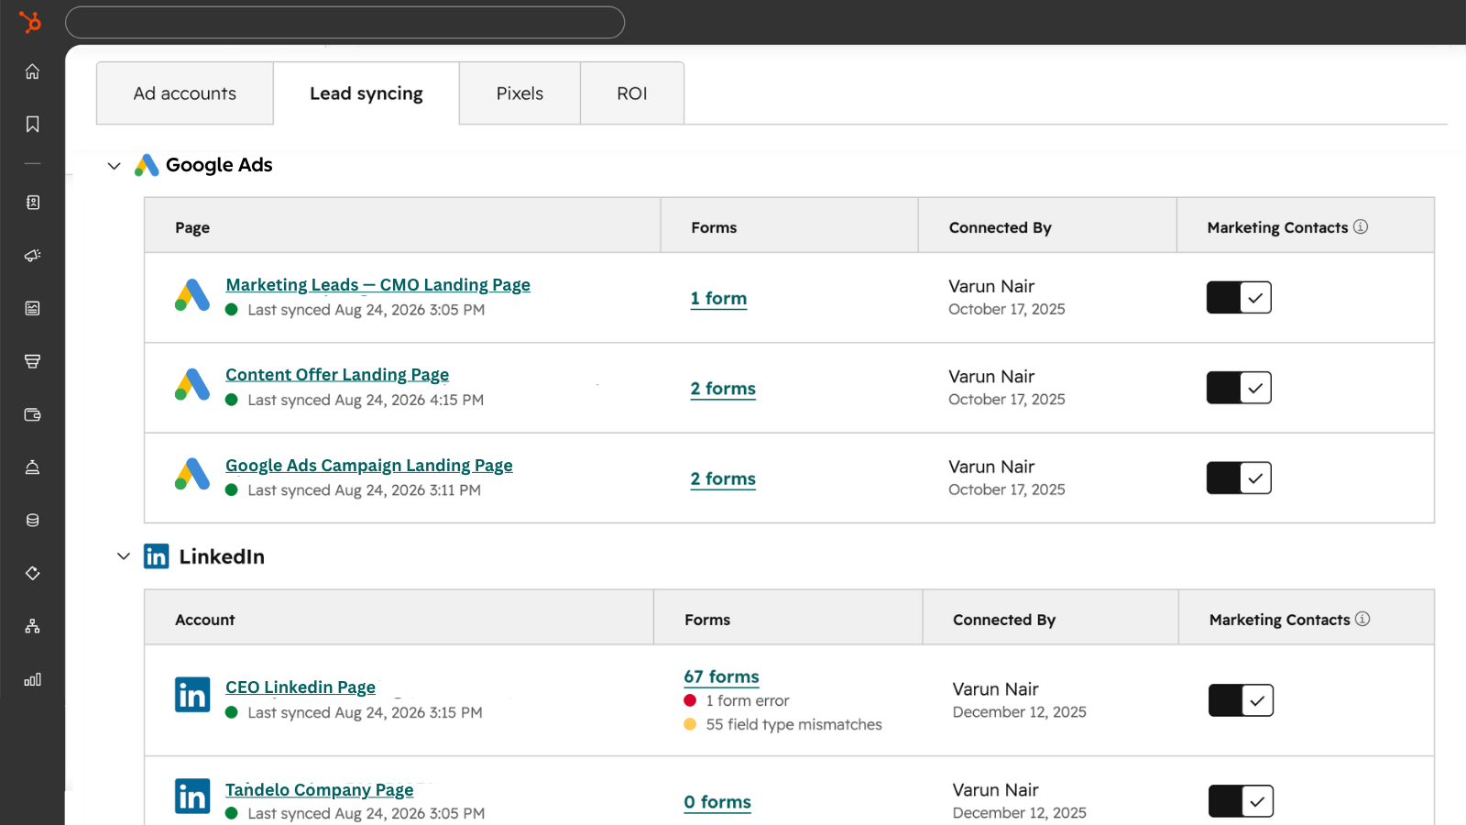1466x825 pixels.
Task: Click the HubSpot sprocket logo
Action: coord(31,21)
